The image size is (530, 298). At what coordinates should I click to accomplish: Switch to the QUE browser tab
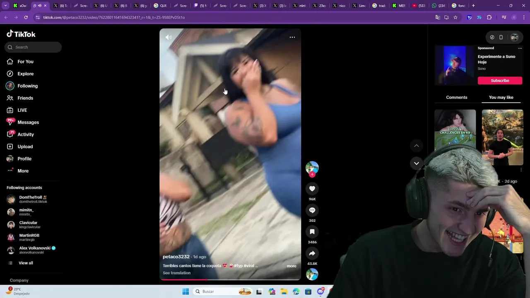pos(161,6)
